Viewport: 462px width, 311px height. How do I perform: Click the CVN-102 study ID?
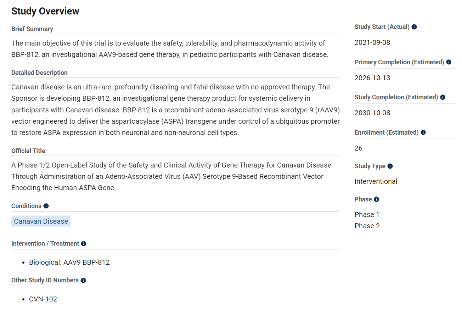click(x=43, y=299)
